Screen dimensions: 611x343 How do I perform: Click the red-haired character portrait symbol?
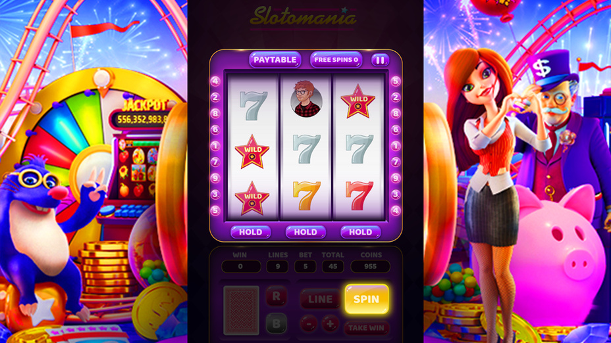pyautogui.click(x=306, y=99)
